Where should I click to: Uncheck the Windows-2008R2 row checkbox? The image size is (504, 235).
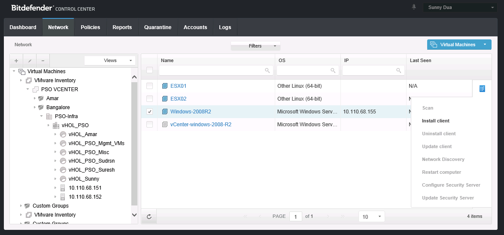[149, 112]
